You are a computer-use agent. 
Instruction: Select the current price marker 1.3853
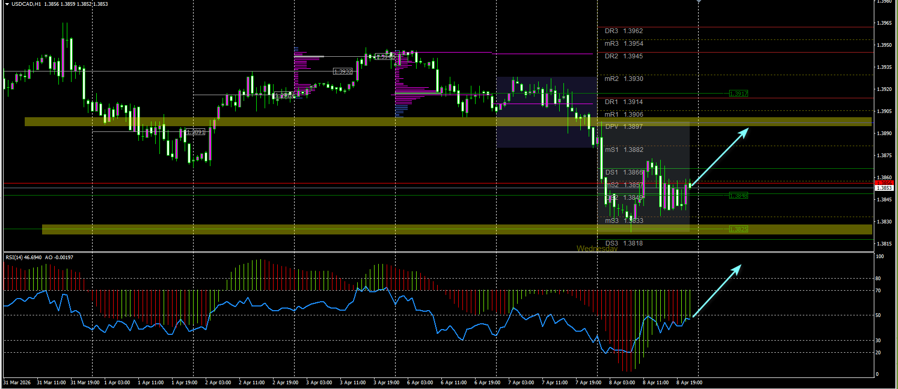point(884,188)
